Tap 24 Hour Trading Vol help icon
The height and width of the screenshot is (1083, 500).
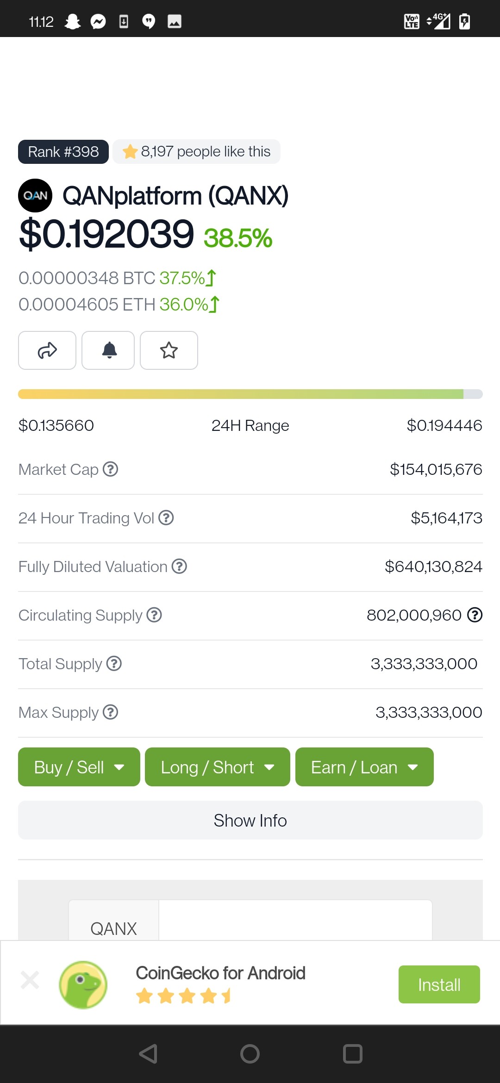point(166,518)
